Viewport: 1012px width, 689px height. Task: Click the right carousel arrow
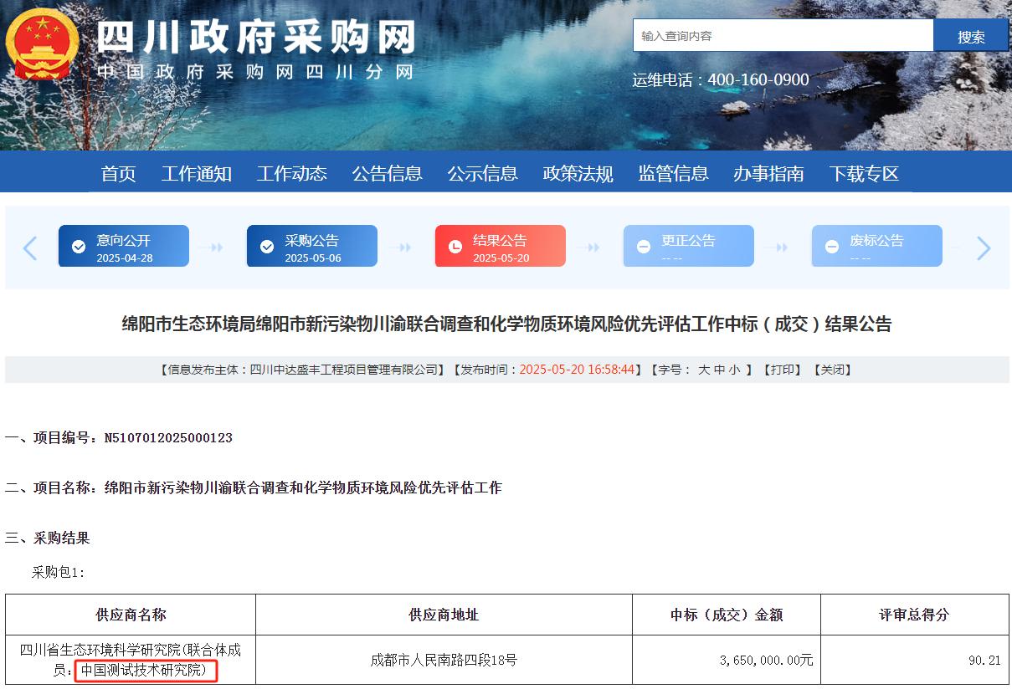coord(984,248)
